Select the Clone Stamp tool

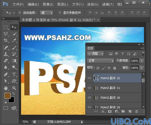[6, 54]
